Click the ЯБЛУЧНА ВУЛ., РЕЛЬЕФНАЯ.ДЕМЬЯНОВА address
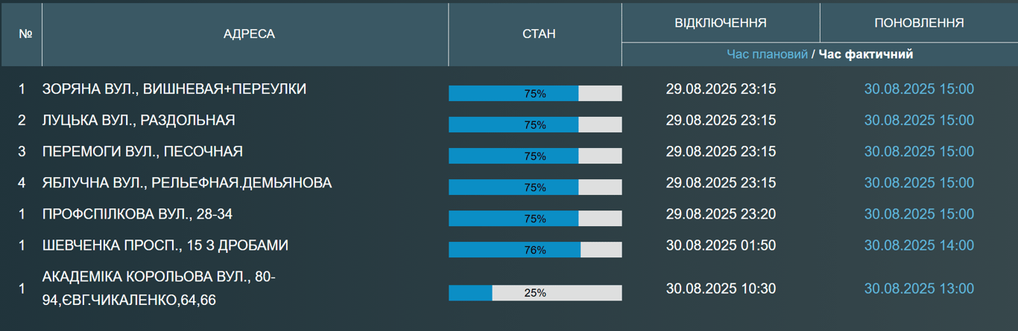 click(187, 183)
